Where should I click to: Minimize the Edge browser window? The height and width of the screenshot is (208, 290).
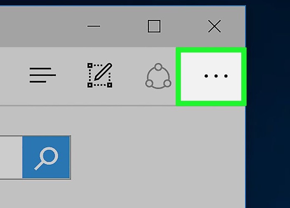(x=94, y=26)
